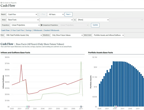
Task: Open the Select chart dropdown
Action: [108, 35]
